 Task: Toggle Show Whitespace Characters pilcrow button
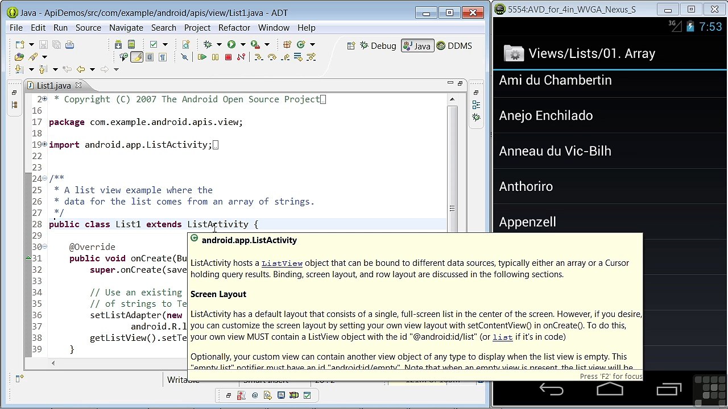point(163,57)
